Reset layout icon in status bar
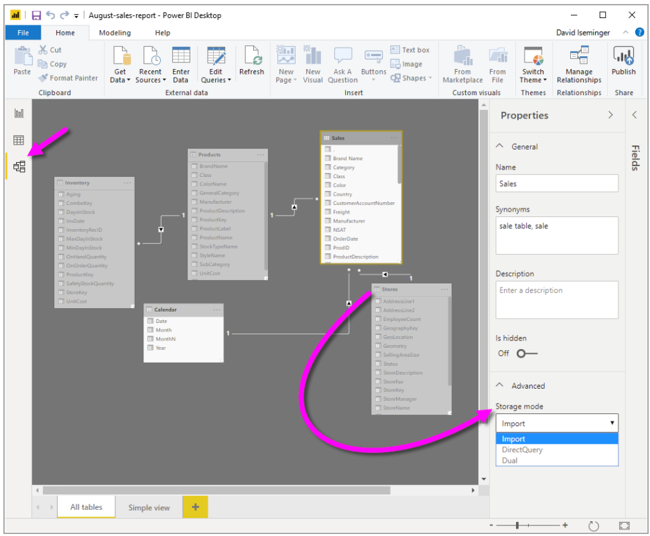 click(x=594, y=526)
